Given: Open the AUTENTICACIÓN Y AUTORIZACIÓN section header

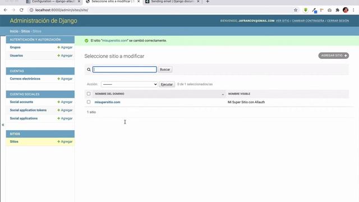Looking at the screenshot, I should pos(35,40).
